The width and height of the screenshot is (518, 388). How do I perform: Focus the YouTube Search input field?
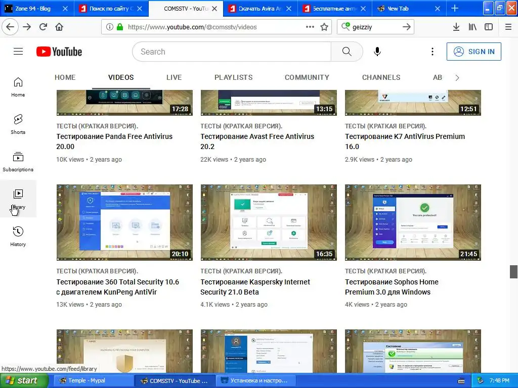coord(232,52)
